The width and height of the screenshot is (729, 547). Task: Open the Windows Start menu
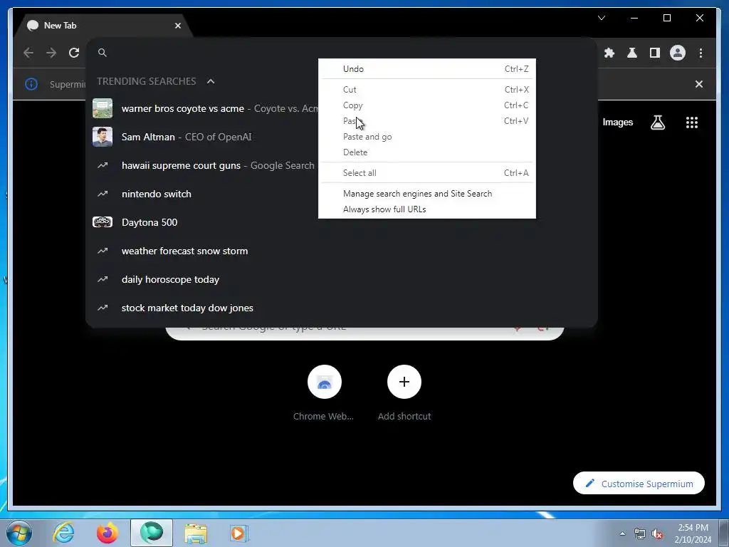[x=18, y=533]
